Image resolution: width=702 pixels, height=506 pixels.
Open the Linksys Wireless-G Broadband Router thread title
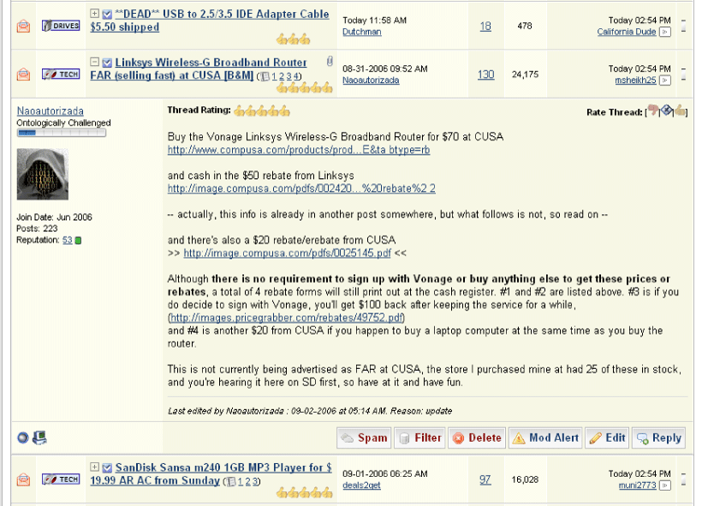(199, 69)
